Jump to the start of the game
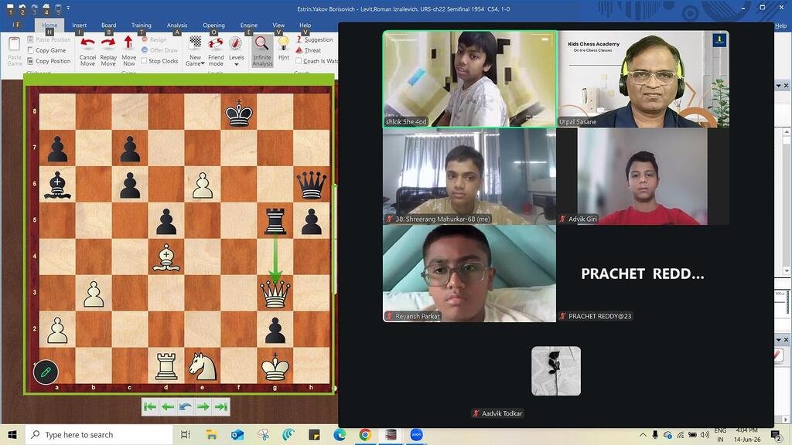Image resolution: width=792 pixels, height=445 pixels. 150,406
